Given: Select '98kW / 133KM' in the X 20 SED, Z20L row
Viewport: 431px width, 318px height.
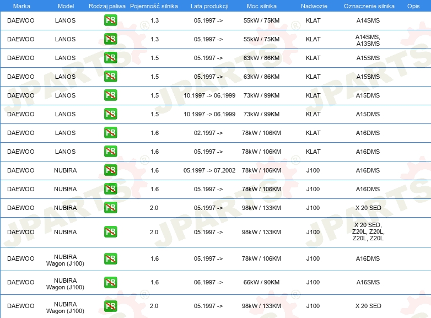Looking at the screenshot, I should [x=261, y=232].
